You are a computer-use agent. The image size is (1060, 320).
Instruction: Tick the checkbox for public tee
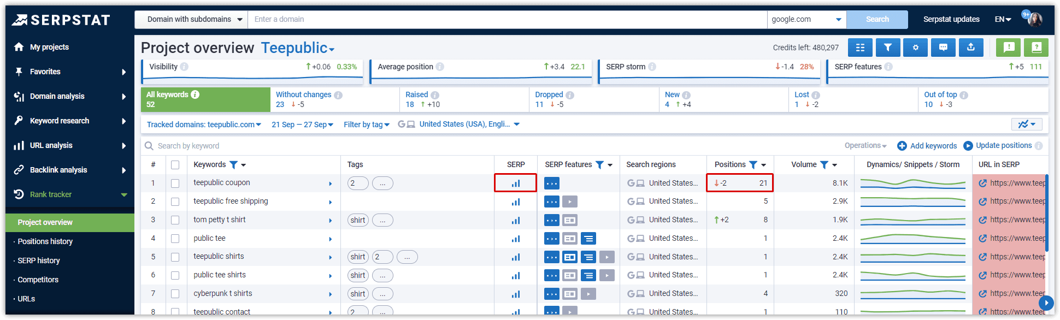[175, 239]
